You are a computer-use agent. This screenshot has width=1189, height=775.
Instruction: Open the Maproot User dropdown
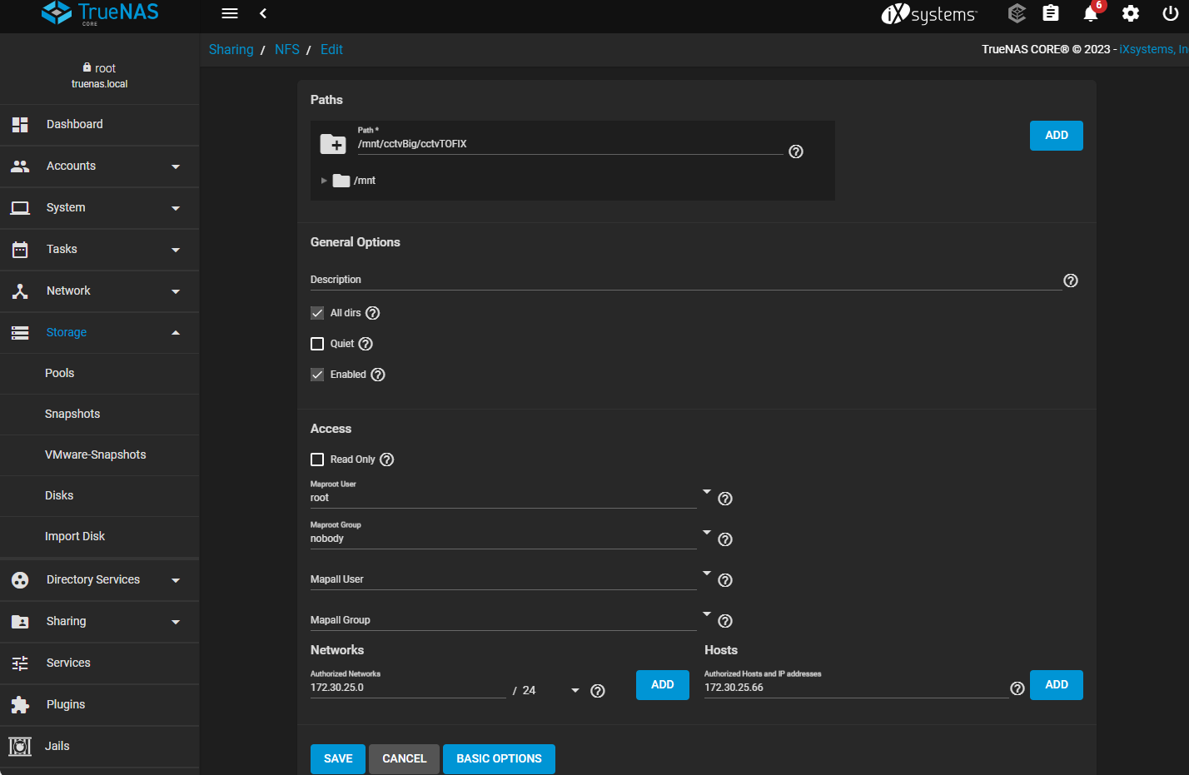pyautogui.click(x=707, y=491)
